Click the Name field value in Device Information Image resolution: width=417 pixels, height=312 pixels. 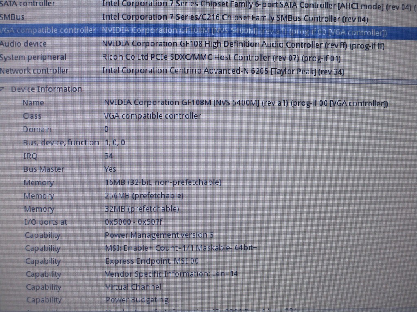(x=246, y=103)
